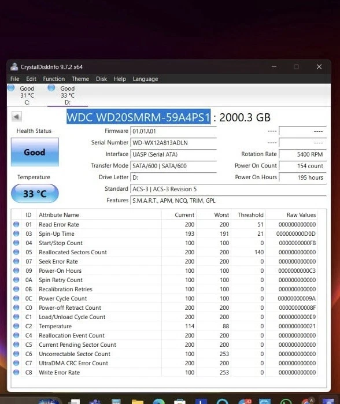The width and height of the screenshot is (340, 404).
Task: Click the Serial Number field
Action: click(173, 143)
